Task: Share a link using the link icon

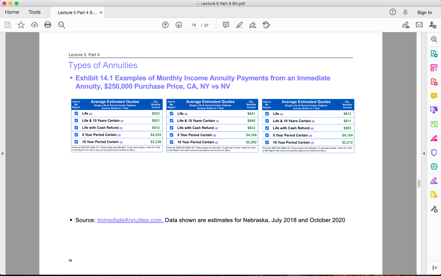Action: pos(405,25)
